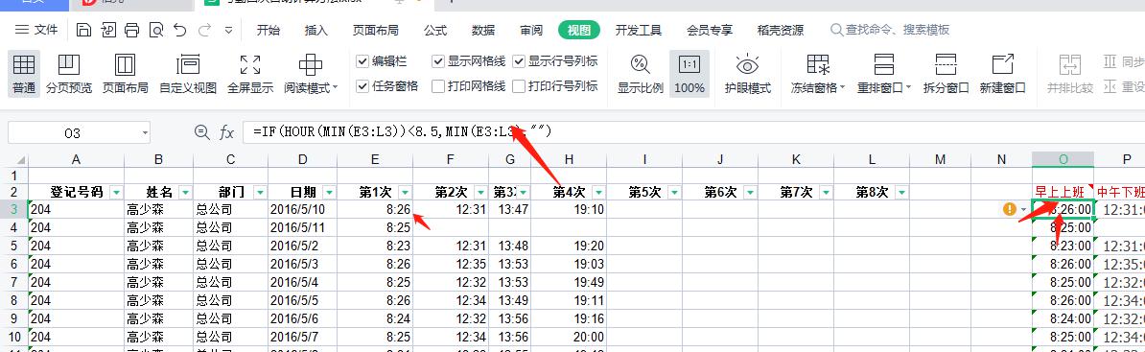This screenshot has width=1145, height=352.
Task: Click 并排比较 side-by-side compare
Action: (x=1070, y=74)
